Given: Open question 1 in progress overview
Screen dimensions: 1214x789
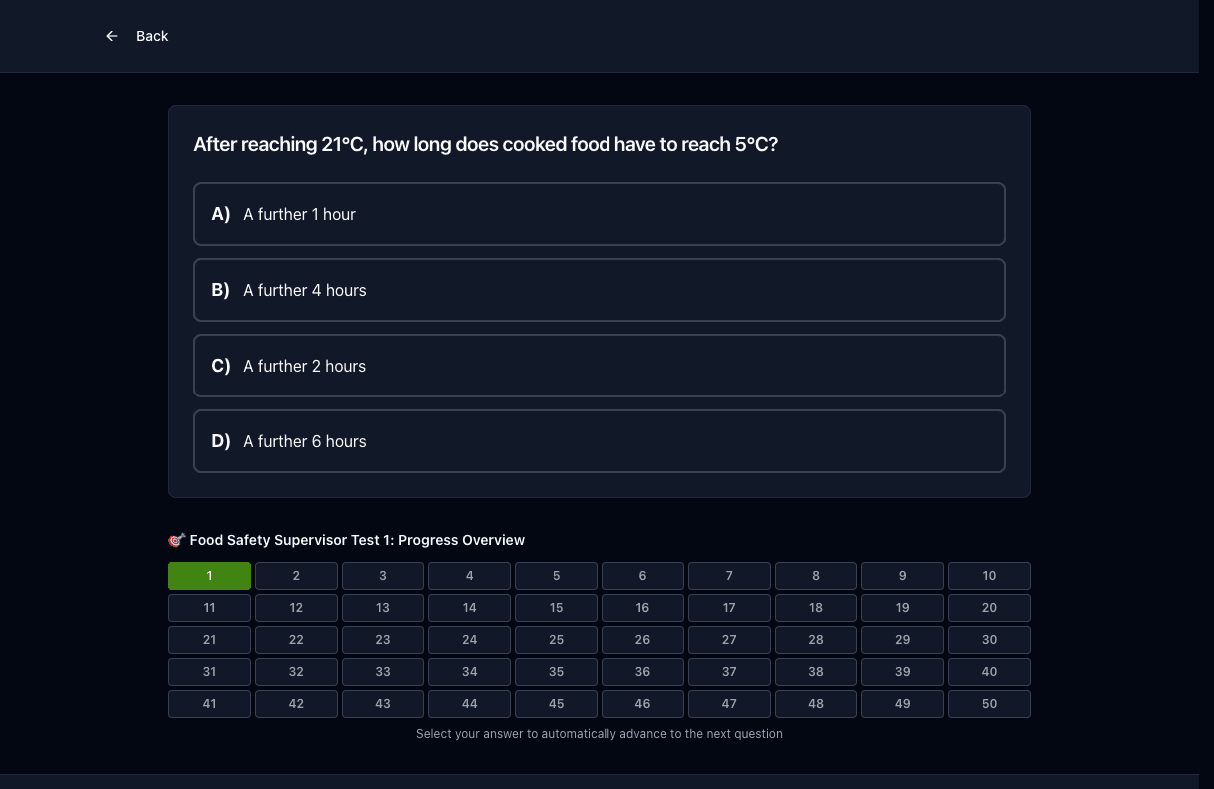Looking at the screenshot, I should pyautogui.click(x=209, y=576).
